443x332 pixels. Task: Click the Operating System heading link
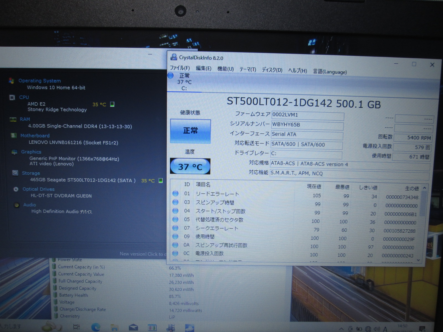pyautogui.click(x=40, y=81)
